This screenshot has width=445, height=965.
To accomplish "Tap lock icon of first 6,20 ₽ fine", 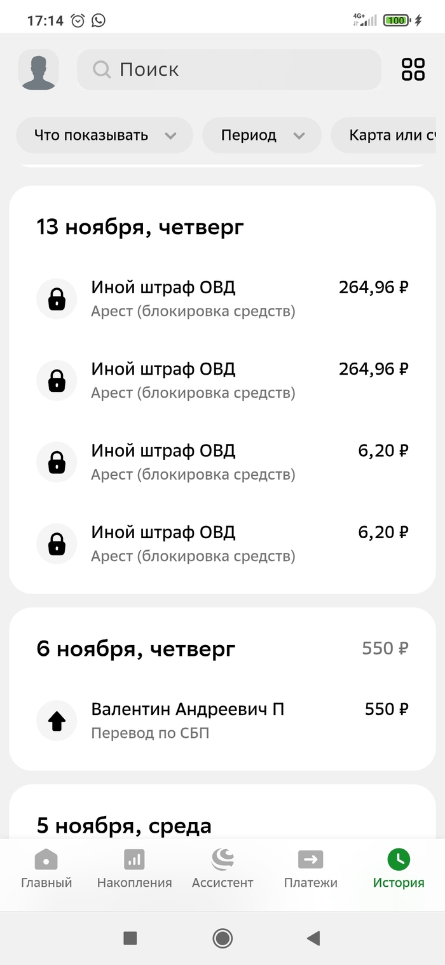I will pyautogui.click(x=57, y=462).
